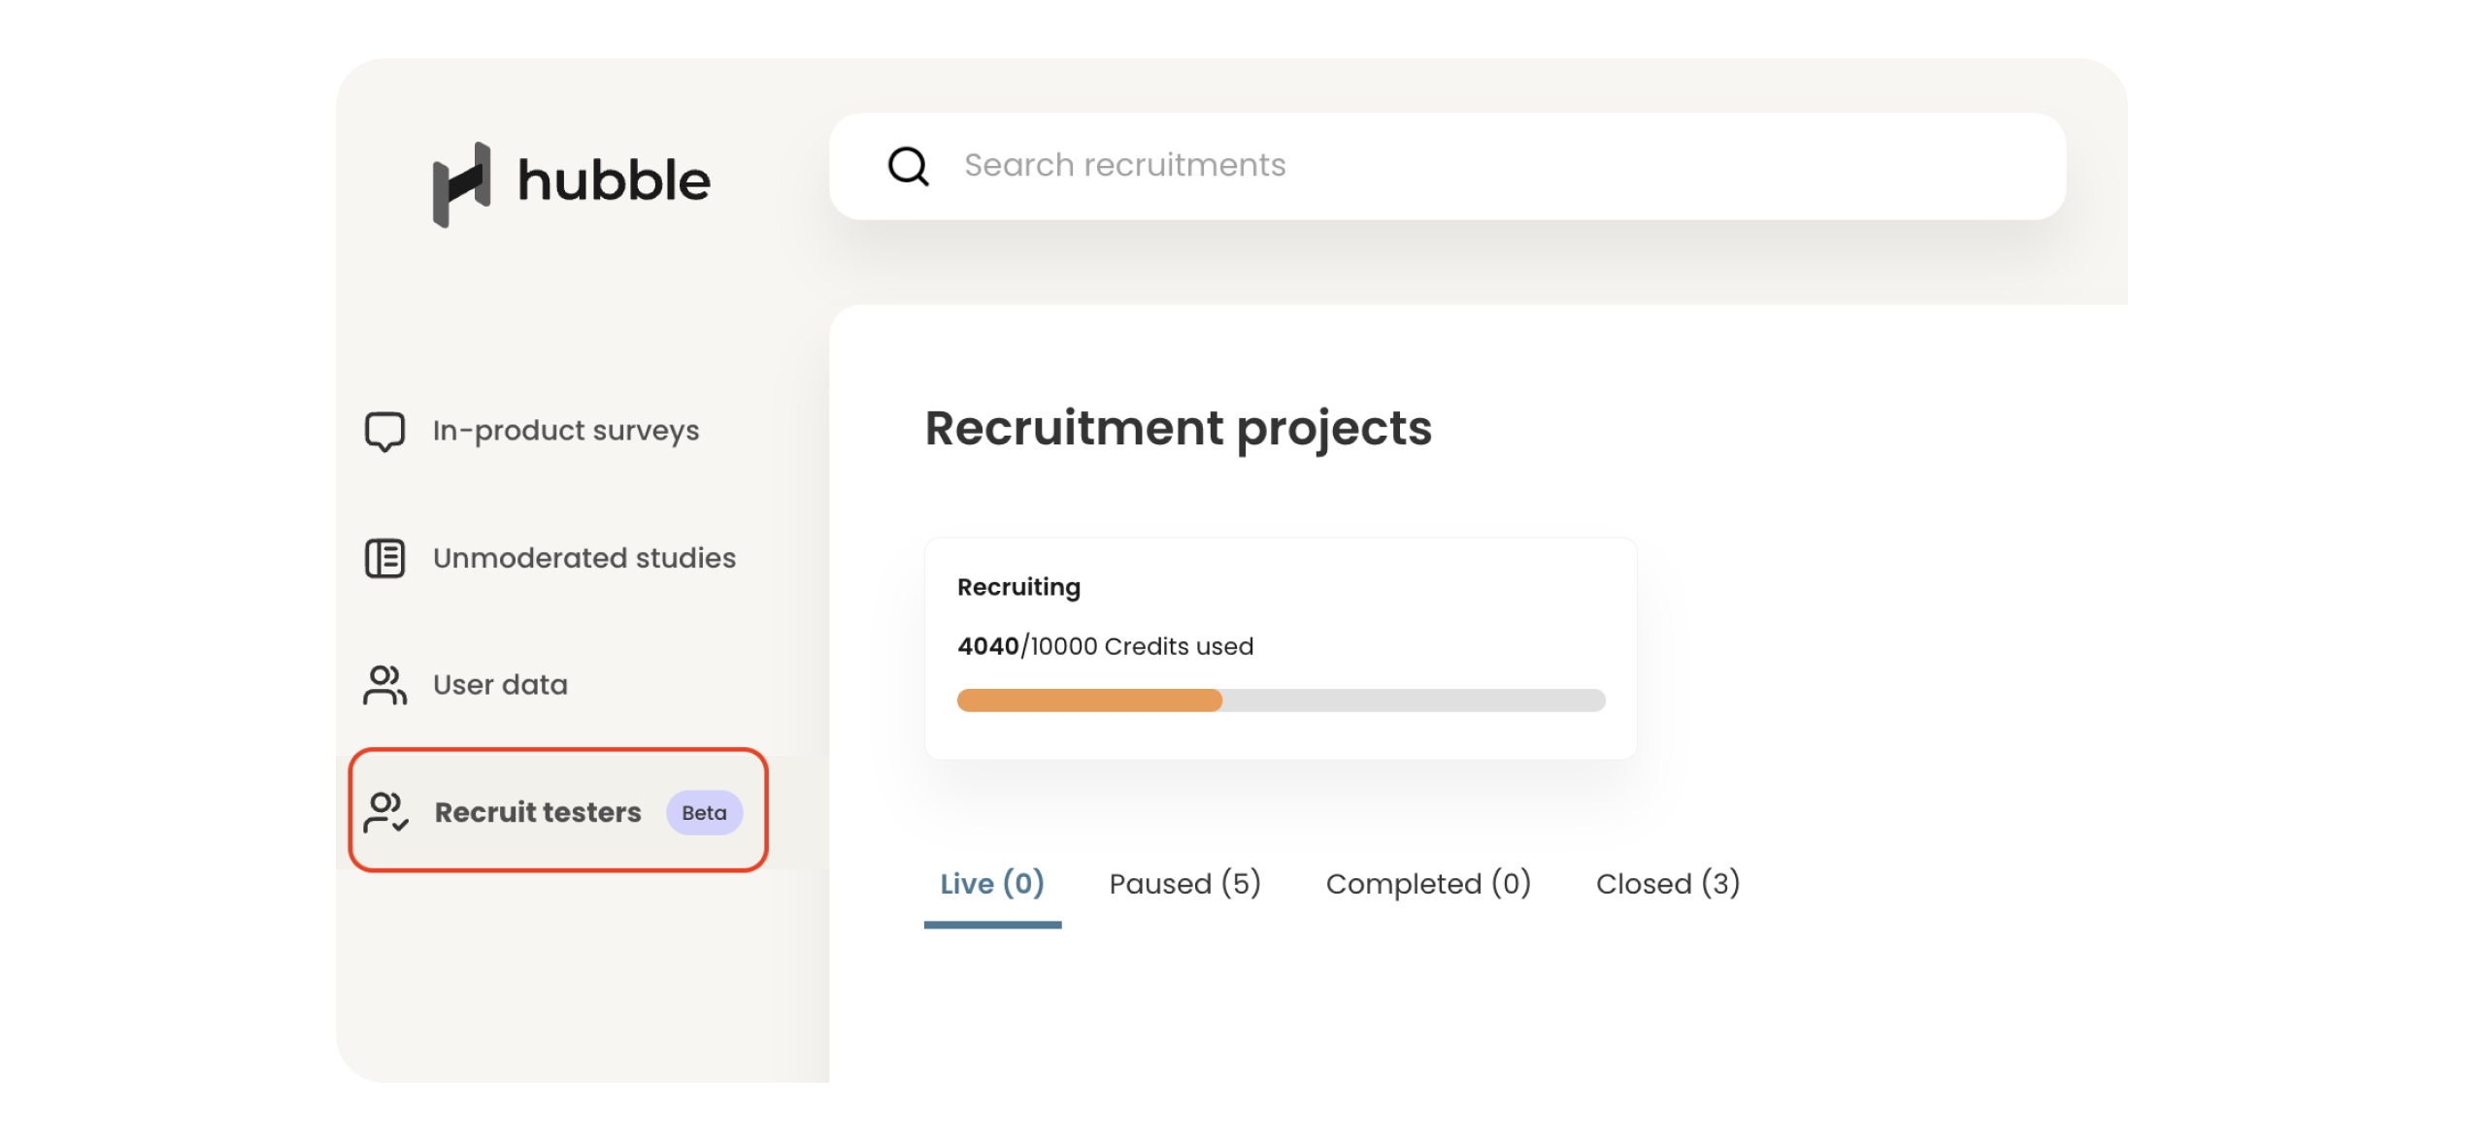Open the In-product surveys page
This screenshot has width=2466, height=1141.
[x=566, y=431]
